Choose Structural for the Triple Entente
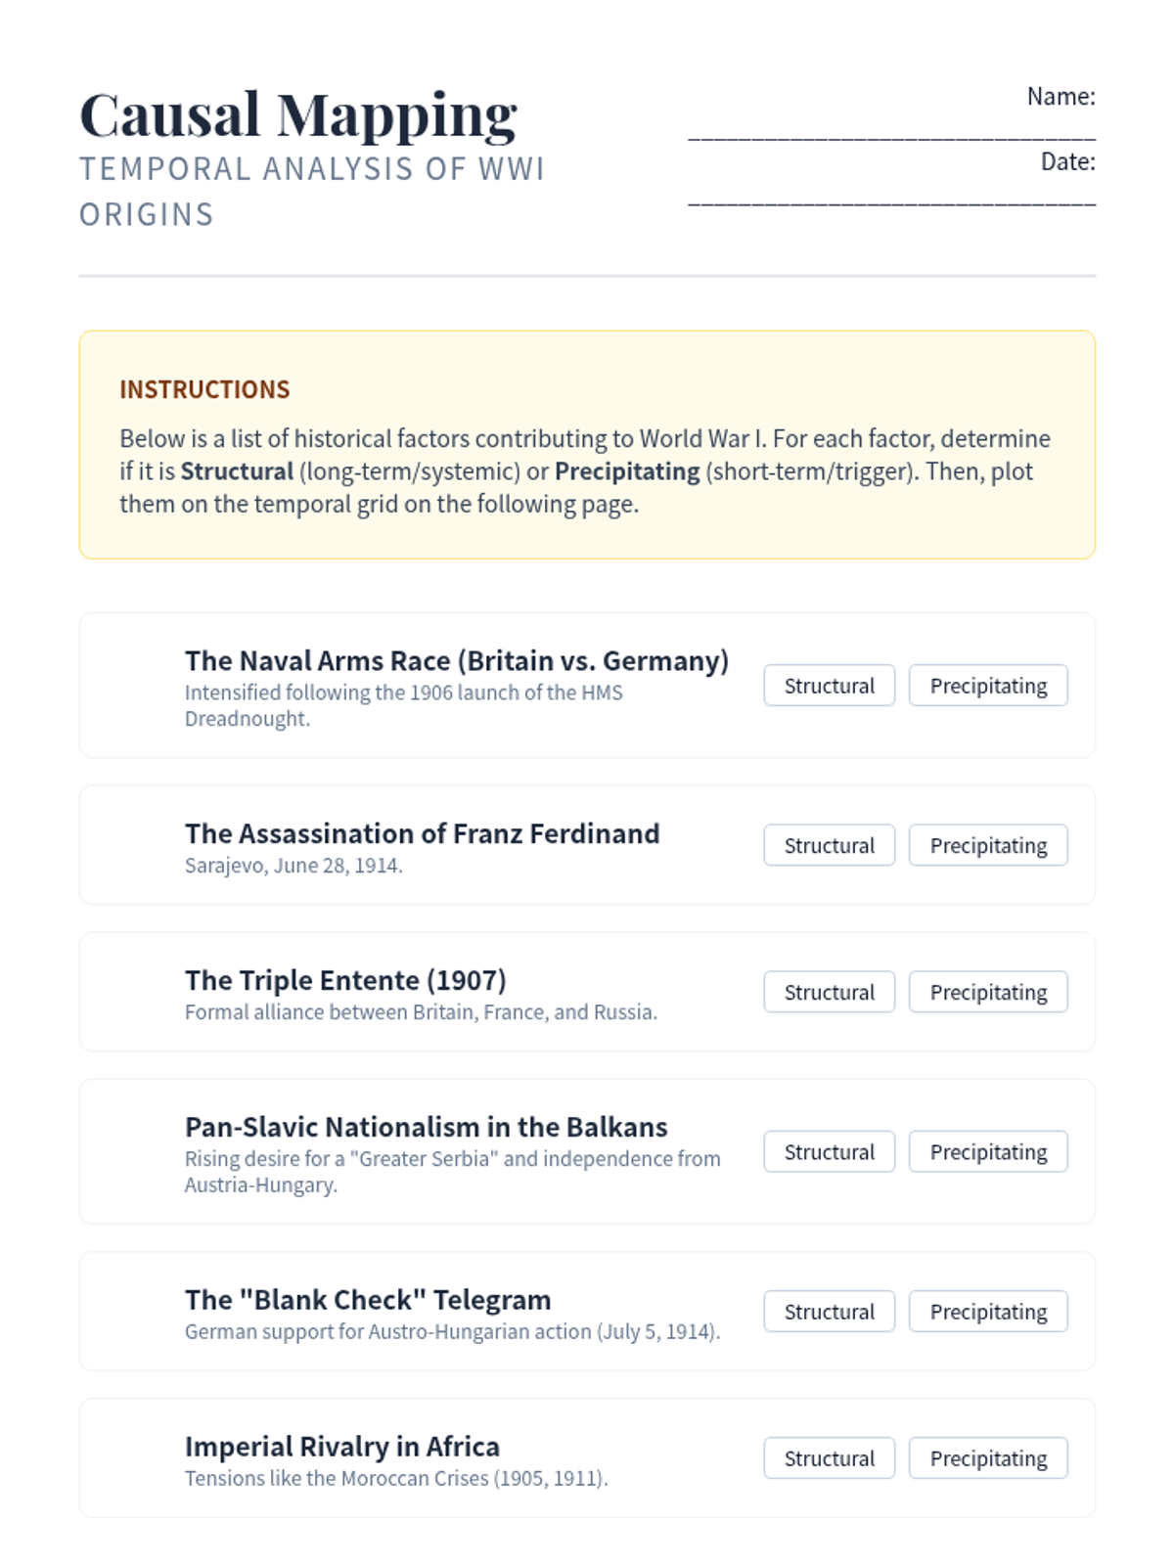Viewport: 1174px width, 1565px height. point(829,992)
